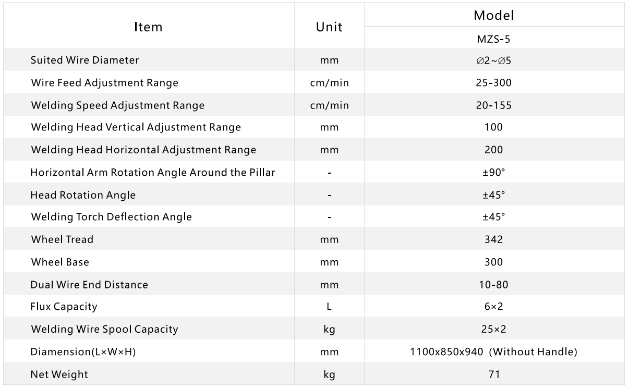Click the 25-300 wire feed value
The image size is (628, 388).
[x=493, y=83]
